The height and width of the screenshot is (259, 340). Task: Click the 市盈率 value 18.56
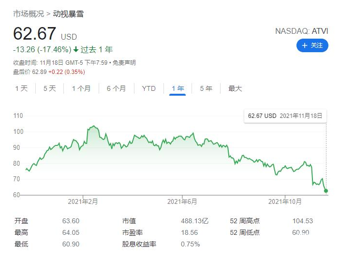189,232
